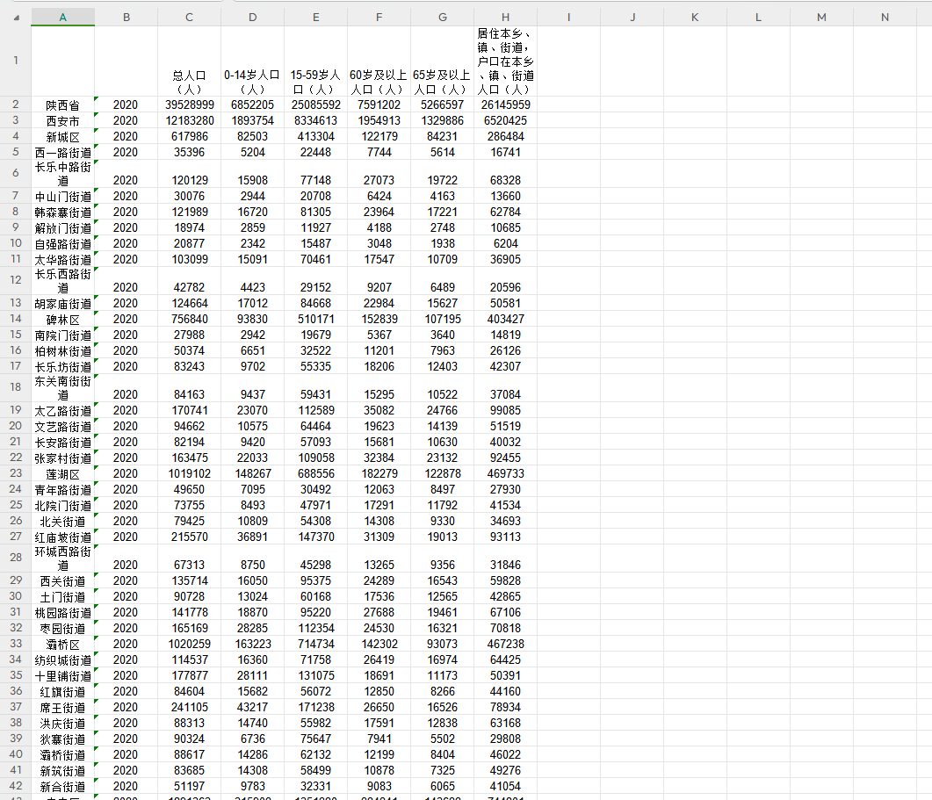Click value 215570 in 红庙坡街道 row
The width and height of the screenshot is (932, 800).
tap(189, 537)
